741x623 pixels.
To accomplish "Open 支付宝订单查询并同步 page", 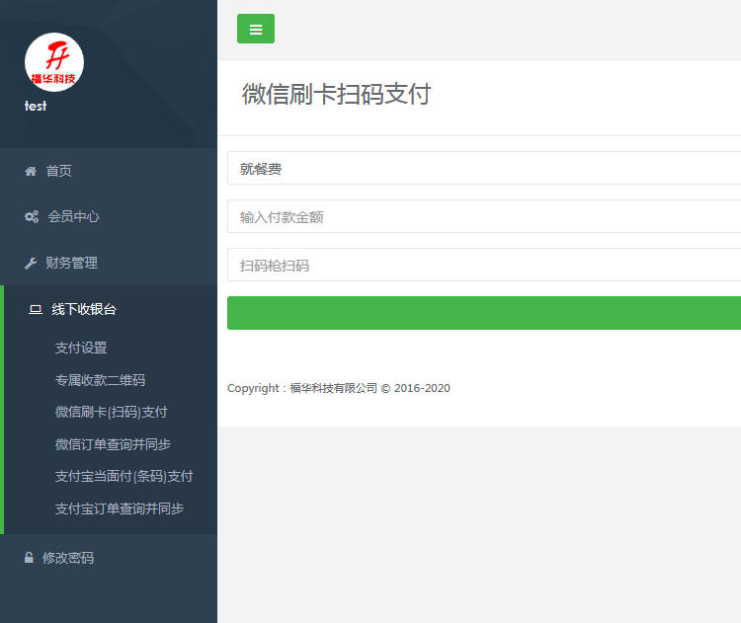I will [120, 508].
